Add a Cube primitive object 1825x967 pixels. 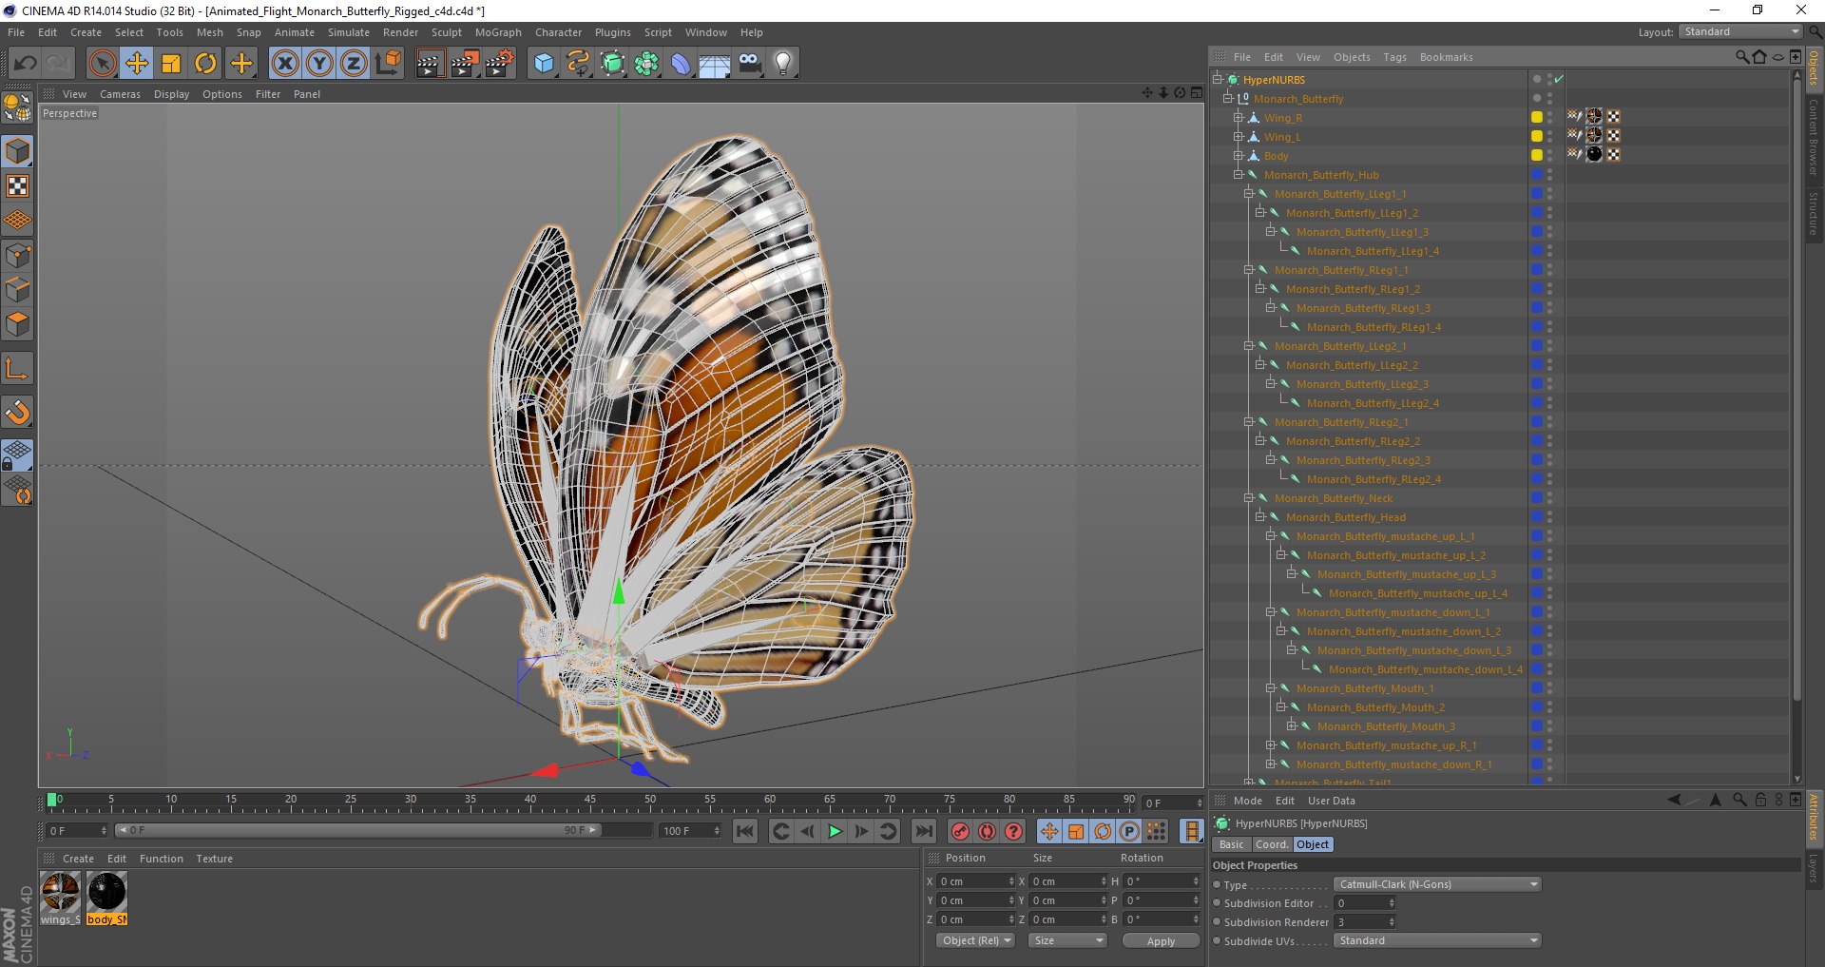pos(544,64)
